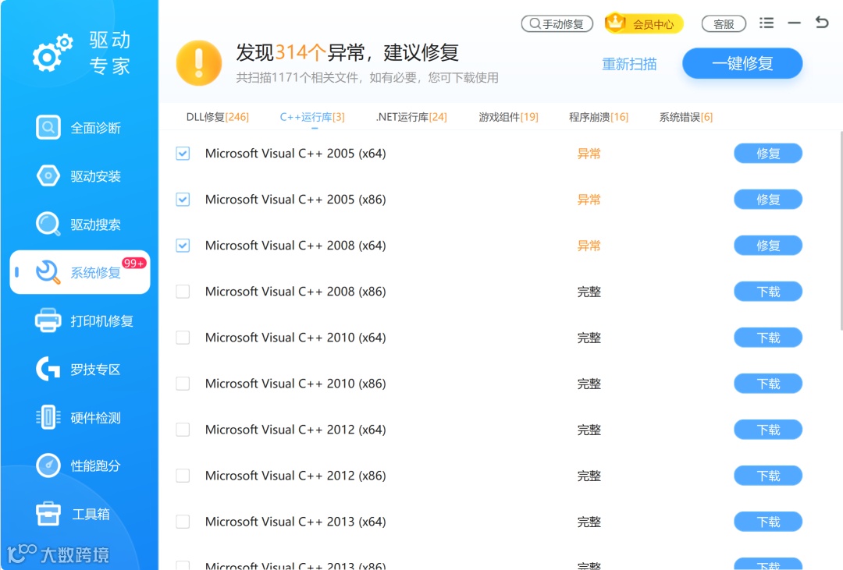
Task: Open 硬件检测 hardware detection
Action: click(79, 417)
